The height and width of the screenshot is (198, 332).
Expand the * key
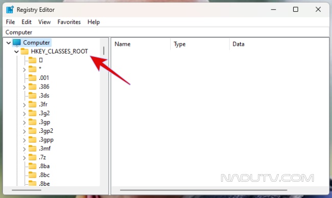[x=25, y=69]
